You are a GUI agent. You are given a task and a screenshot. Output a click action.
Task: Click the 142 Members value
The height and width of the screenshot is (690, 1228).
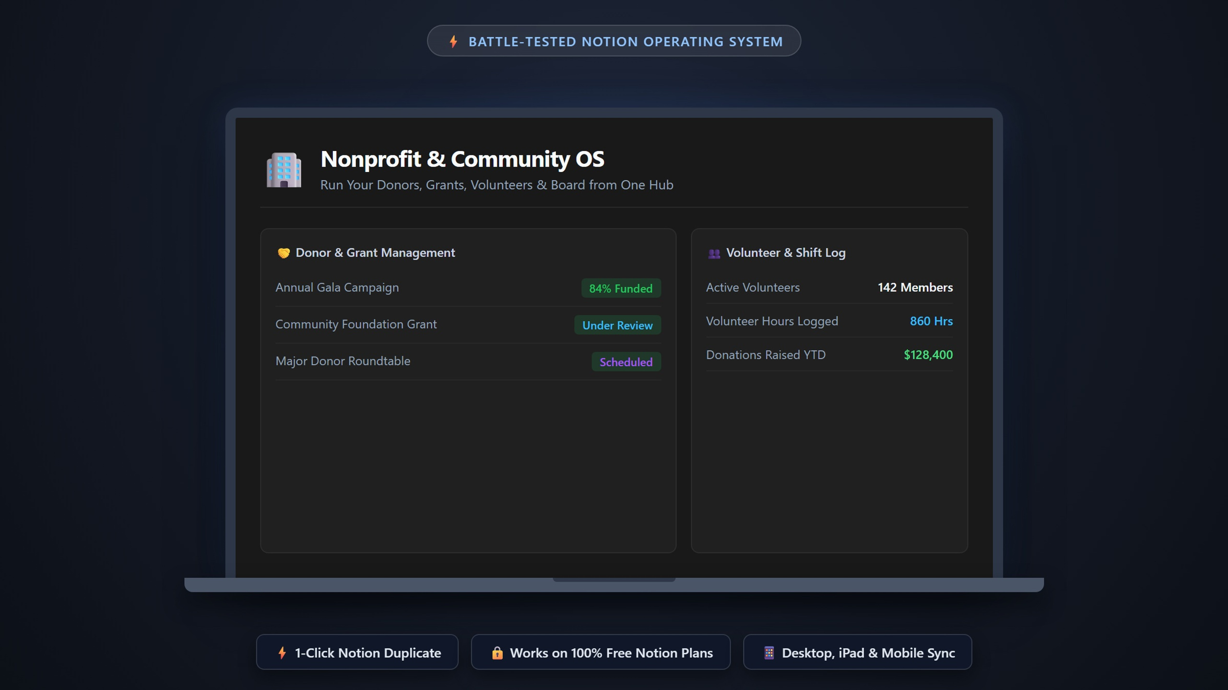click(915, 287)
